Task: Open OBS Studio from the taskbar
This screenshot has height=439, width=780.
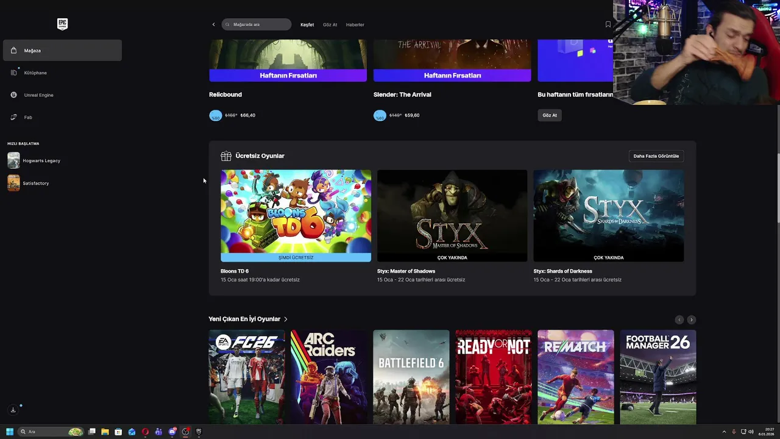Action: point(185,432)
